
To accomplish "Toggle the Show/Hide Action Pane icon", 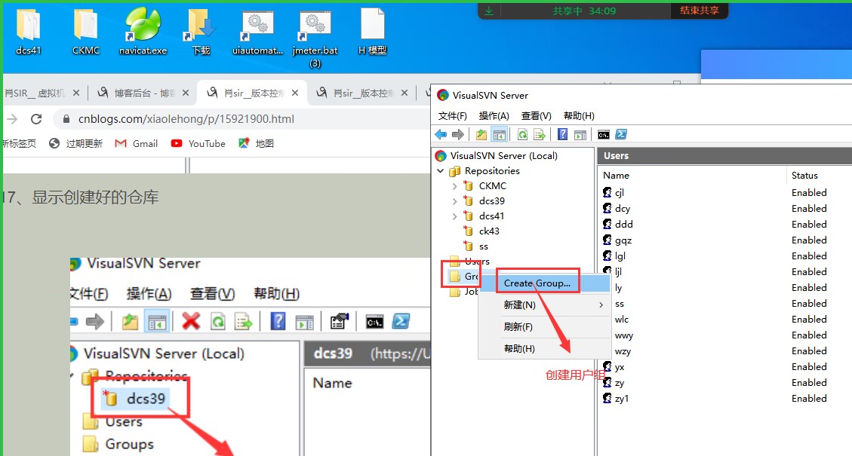I will point(580,135).
